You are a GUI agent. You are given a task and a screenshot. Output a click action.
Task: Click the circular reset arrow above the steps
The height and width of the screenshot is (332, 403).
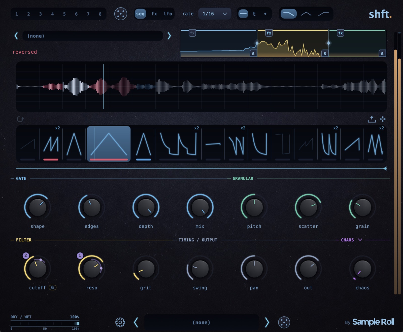coord(20,119)
